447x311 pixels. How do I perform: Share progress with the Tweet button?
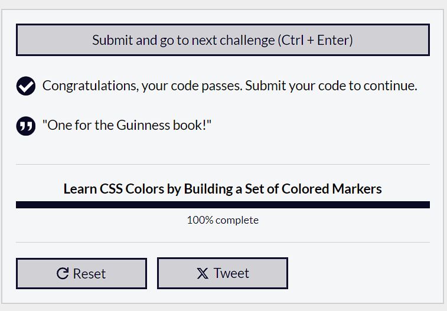click(x=223, y=273)
